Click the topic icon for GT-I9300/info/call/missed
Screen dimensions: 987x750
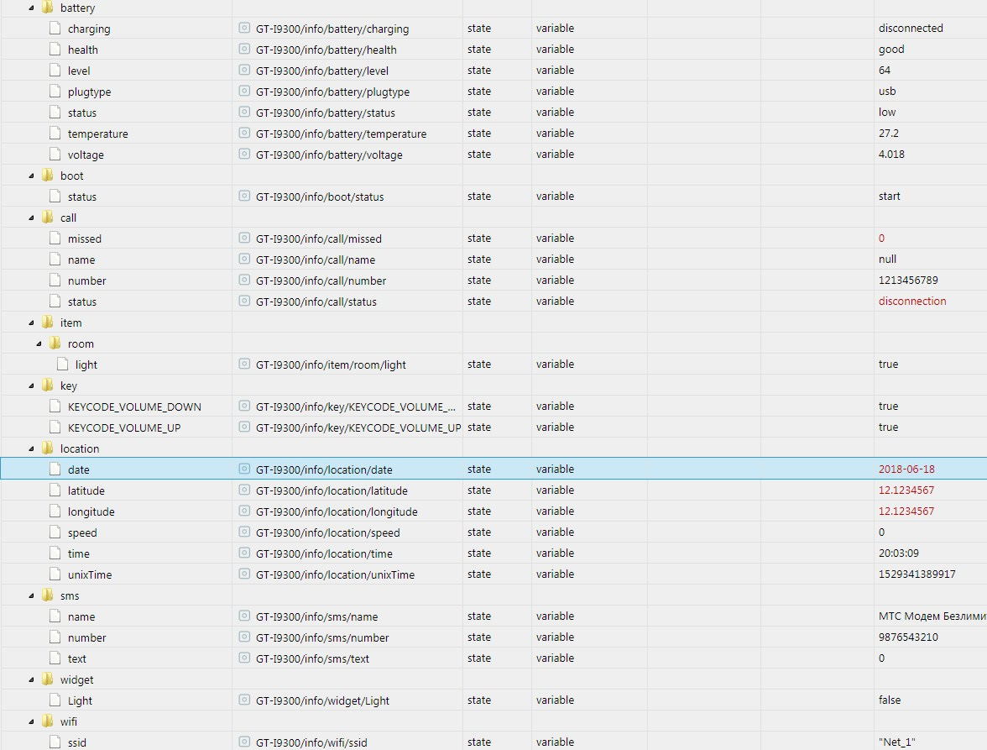243,238
